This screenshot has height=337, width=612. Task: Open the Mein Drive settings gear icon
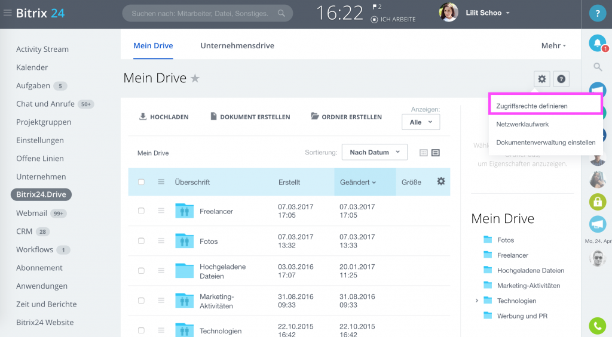pos(541,79)
